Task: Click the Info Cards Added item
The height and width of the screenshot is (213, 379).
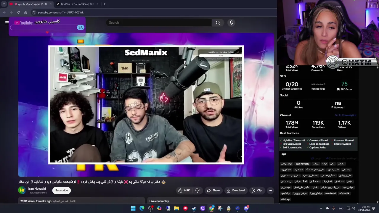Action: click(x=290, y=144)
